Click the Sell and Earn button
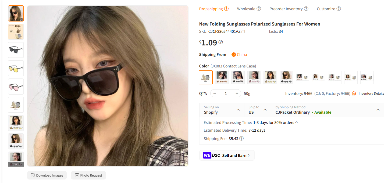This screenshot has height=183, width=388. click(x=227, y=155)
